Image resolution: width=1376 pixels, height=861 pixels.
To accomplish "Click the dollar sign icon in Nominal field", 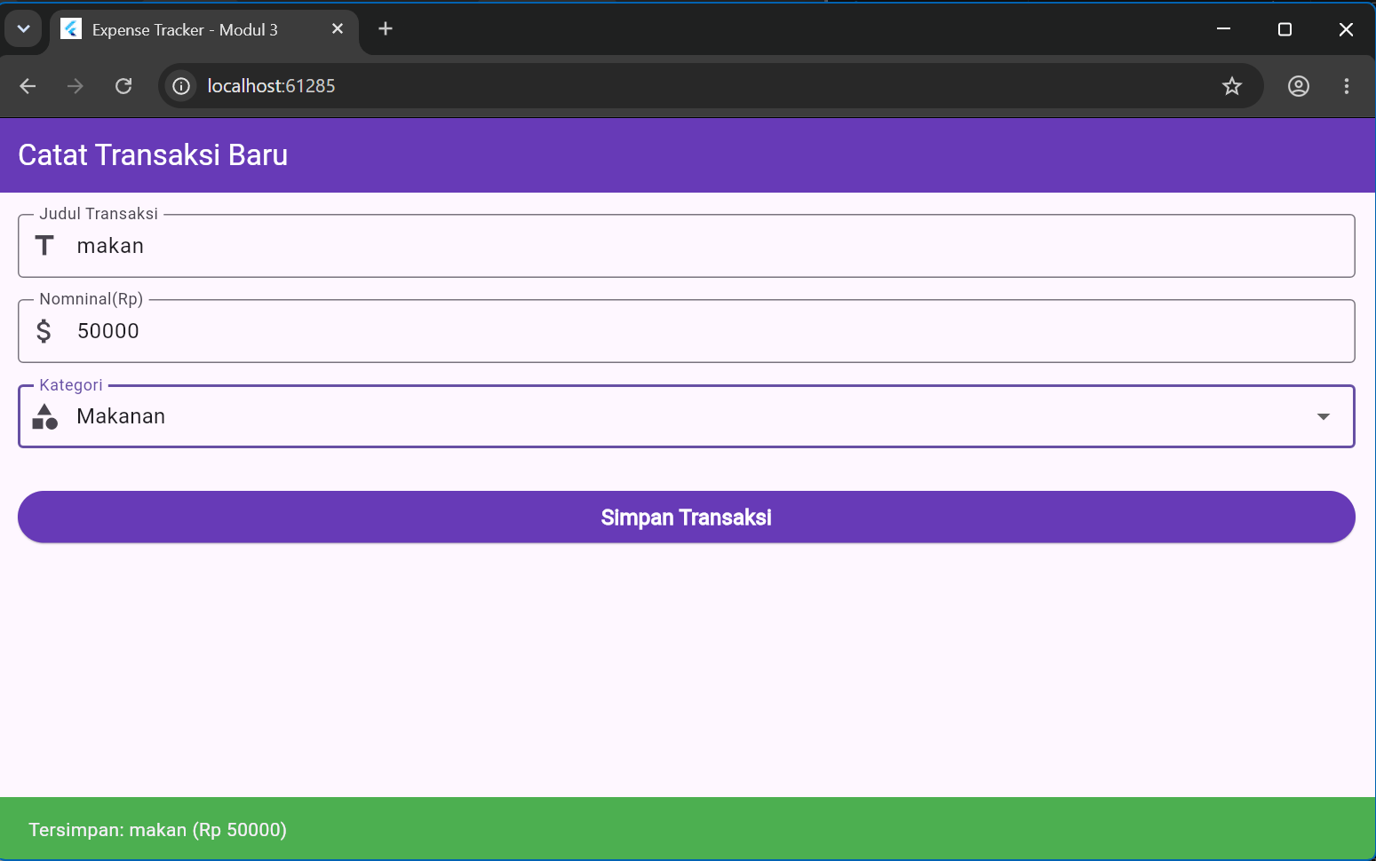I will 44,331.
